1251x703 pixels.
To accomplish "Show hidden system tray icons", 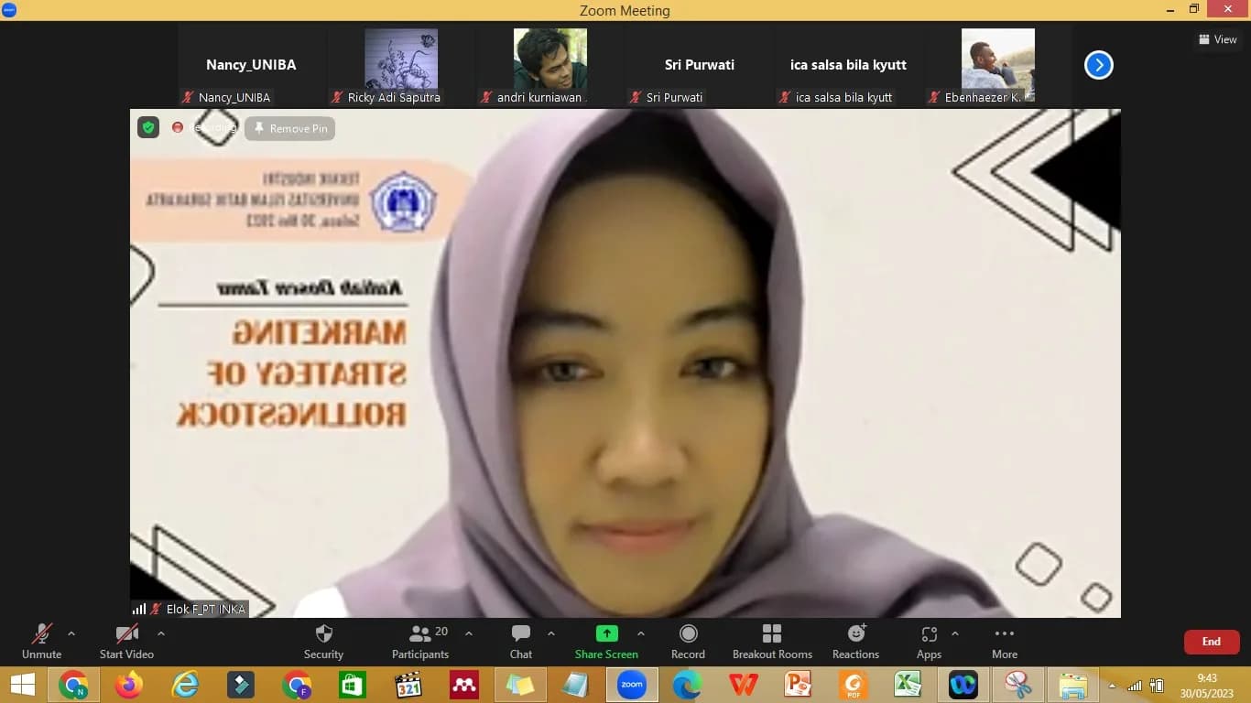I will click(x=1112, y=685).
